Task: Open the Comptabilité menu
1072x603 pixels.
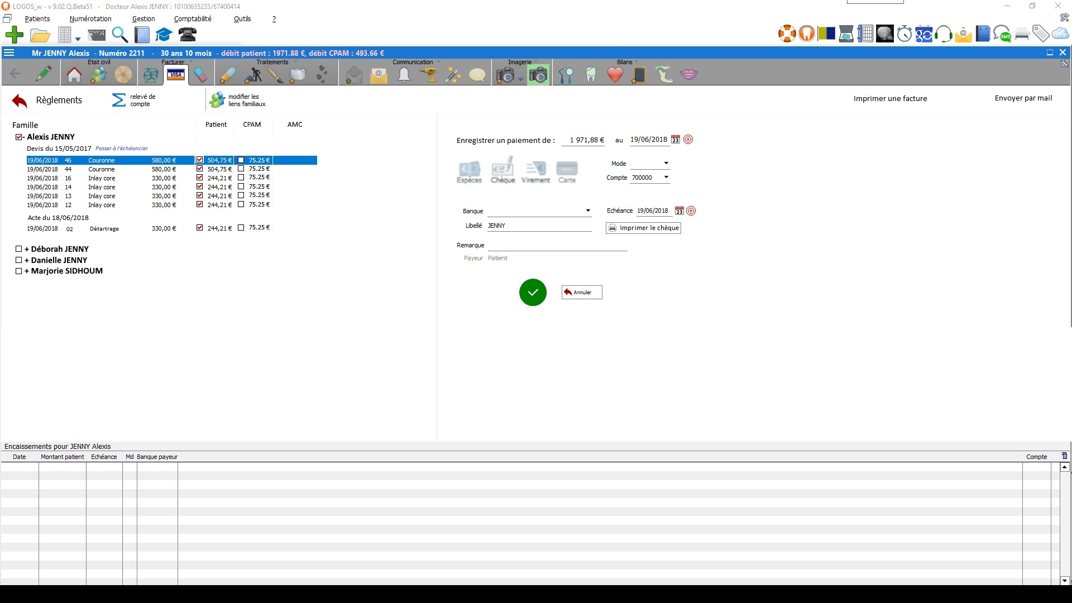Action: coord(193,19)
